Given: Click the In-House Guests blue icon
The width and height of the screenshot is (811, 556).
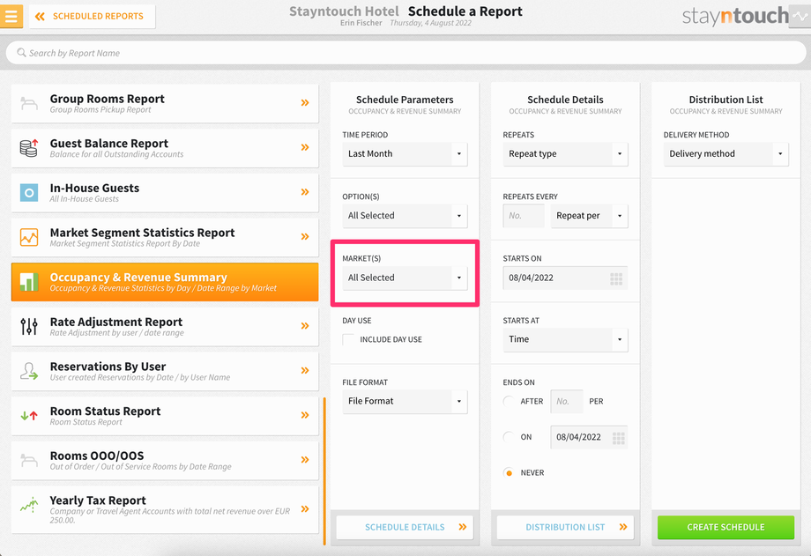Looking at the screenshot, I should [29, 193].
